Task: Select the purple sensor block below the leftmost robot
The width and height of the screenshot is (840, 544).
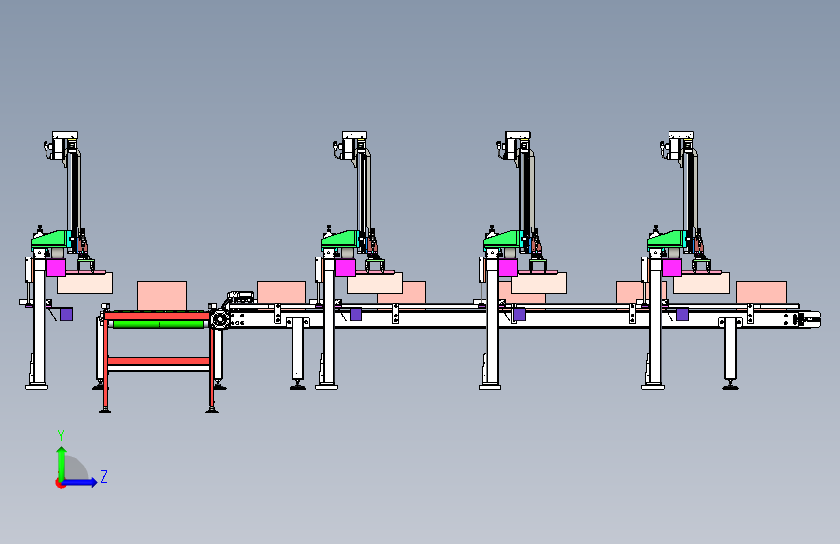Action: (x=67, y=315)
